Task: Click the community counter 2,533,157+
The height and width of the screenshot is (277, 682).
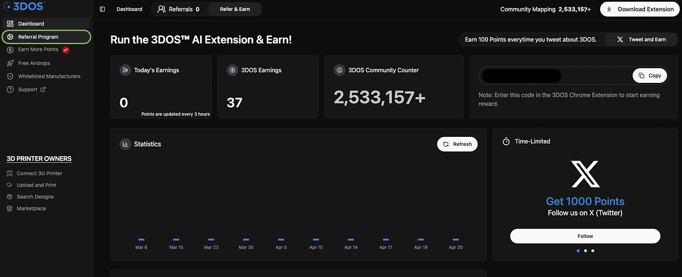Action: pyautogui.click(x=380, y=98)
